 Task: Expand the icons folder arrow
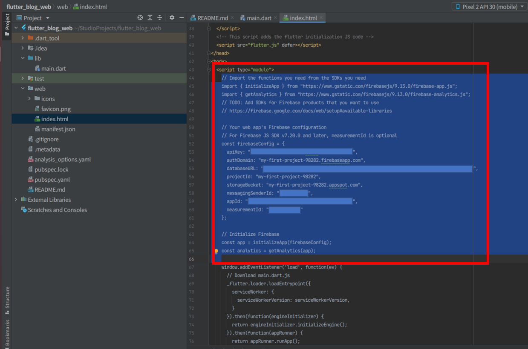(30, 99)
